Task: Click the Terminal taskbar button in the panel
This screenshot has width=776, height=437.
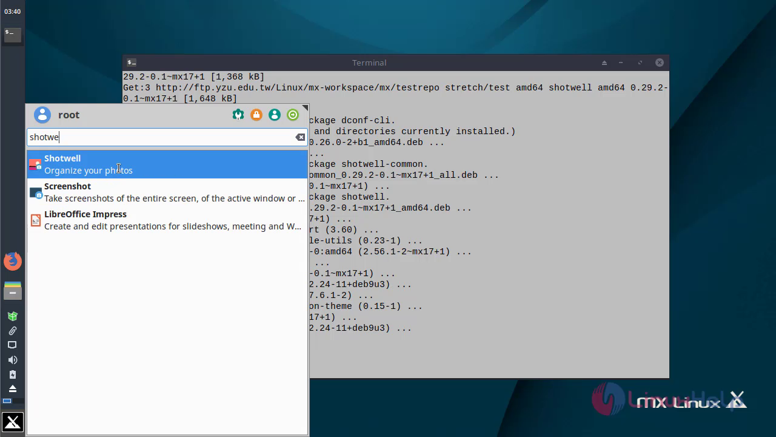Action: 13,35
